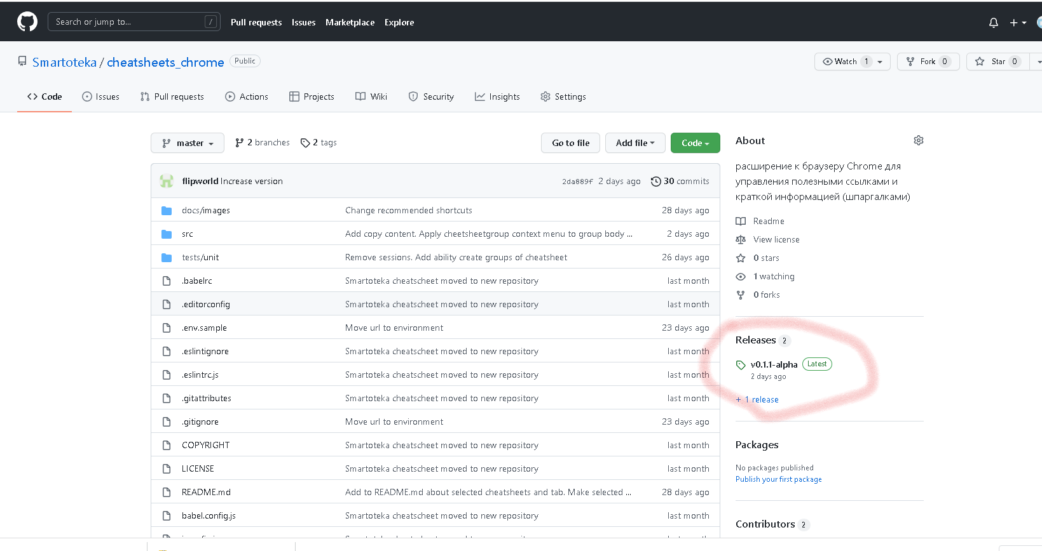Click the View license scale icon
Viewport: 1042px width, 551px height.
pyautogui.click(x=741, y=239)
